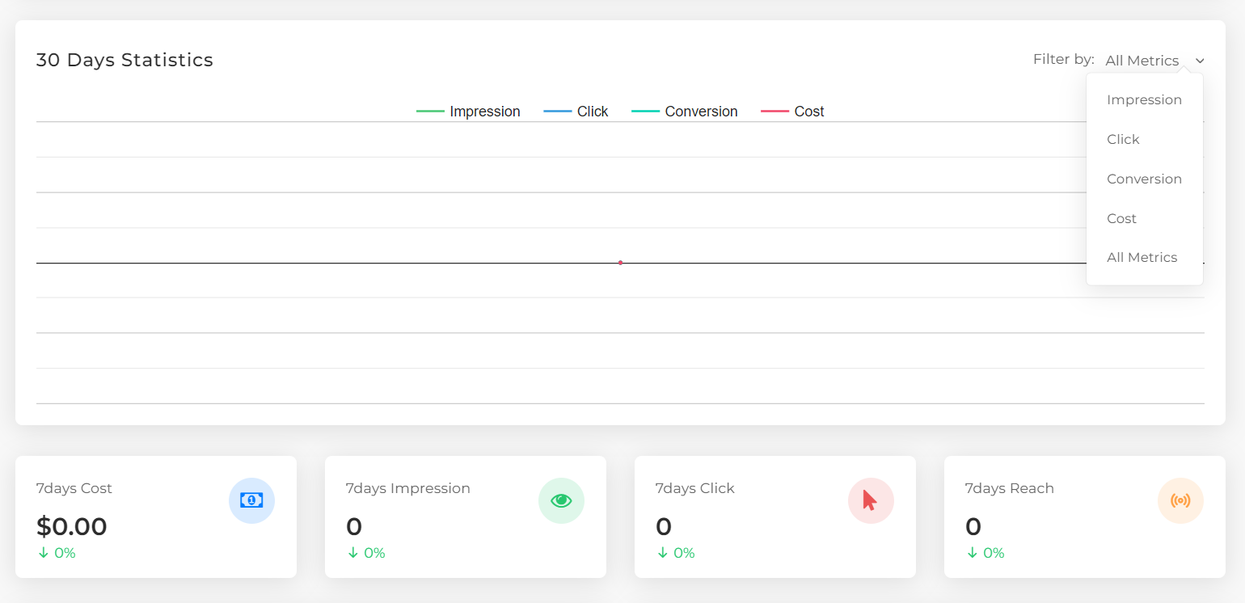Click the red Cost legend color line

[774, 112]
